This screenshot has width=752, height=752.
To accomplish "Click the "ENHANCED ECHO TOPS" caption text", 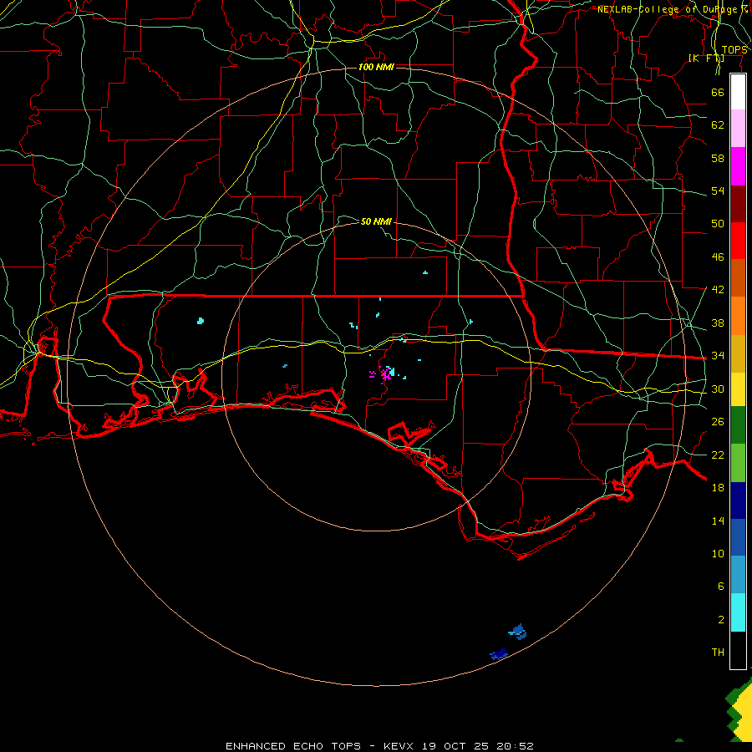I will [293, 746].
